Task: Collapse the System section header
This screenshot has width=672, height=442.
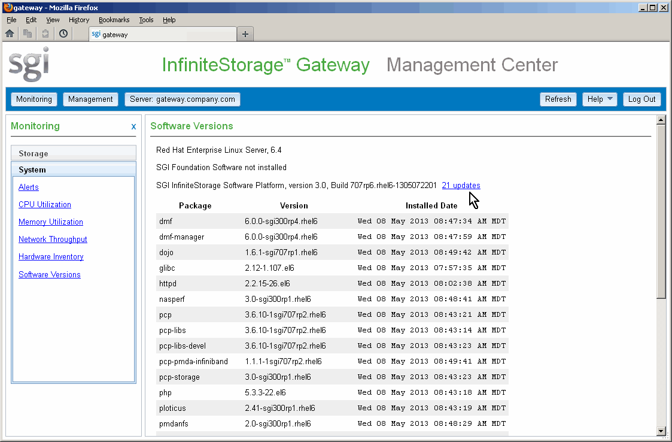Action: 74,169
